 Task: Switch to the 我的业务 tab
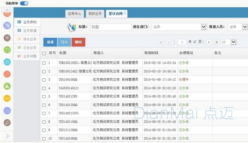pyautogui.click(x=95, y=14)
